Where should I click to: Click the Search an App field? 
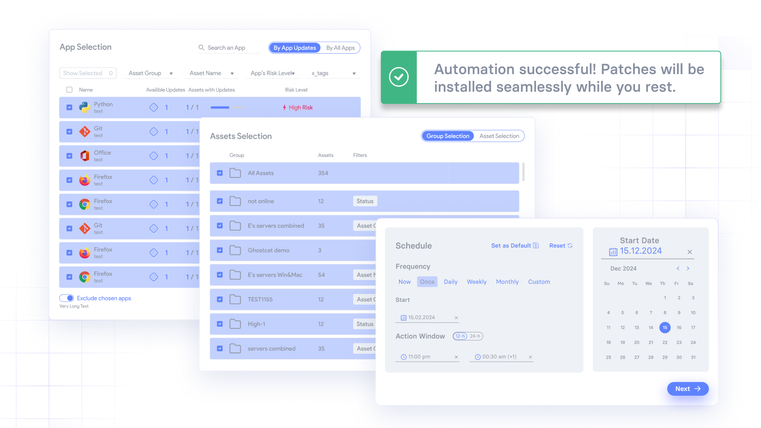coord(229,48)
